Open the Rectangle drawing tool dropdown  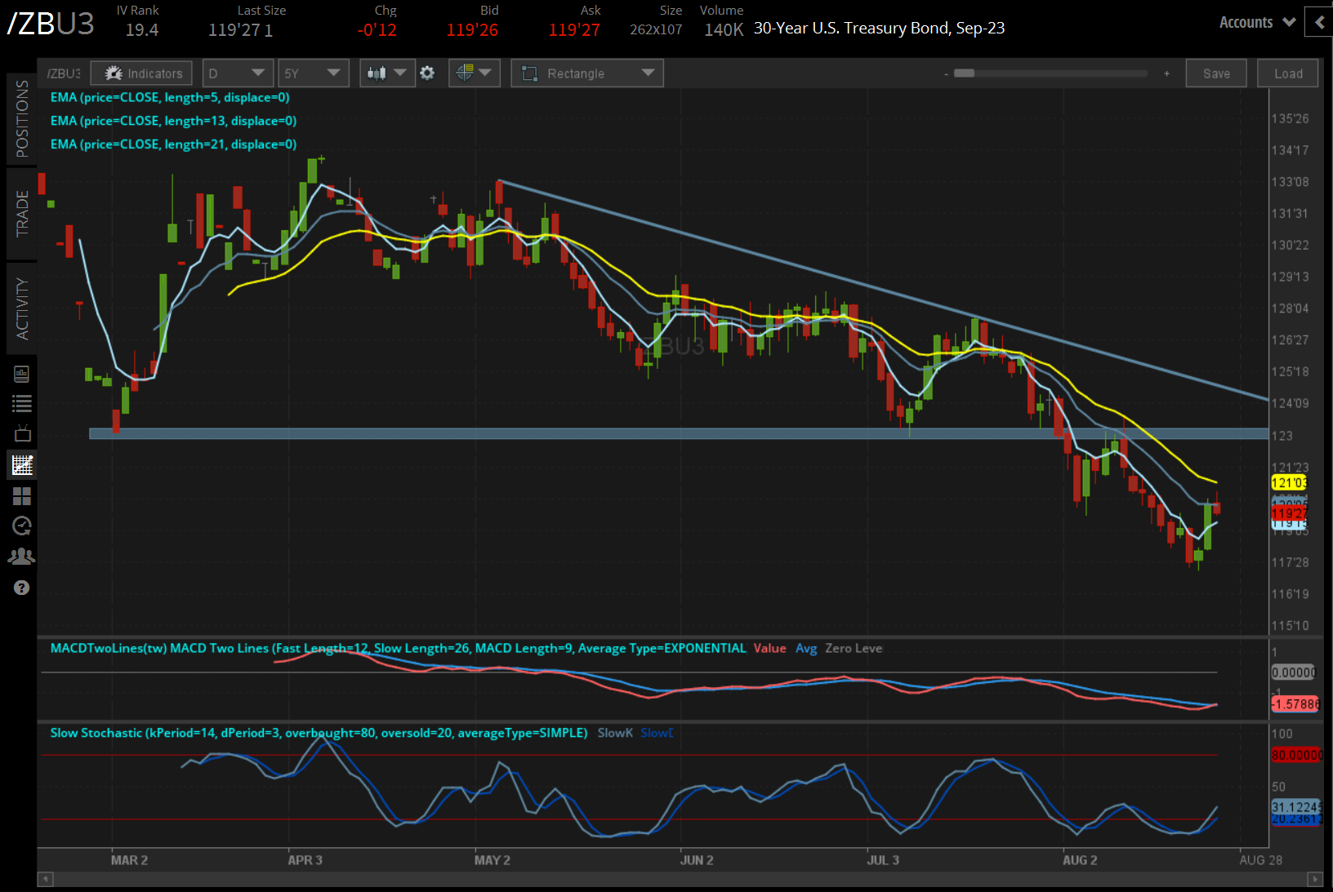pos(587,73)
